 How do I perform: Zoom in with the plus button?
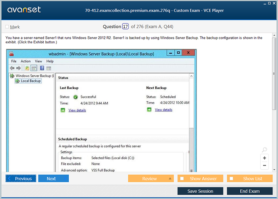(x=264, y=158)
